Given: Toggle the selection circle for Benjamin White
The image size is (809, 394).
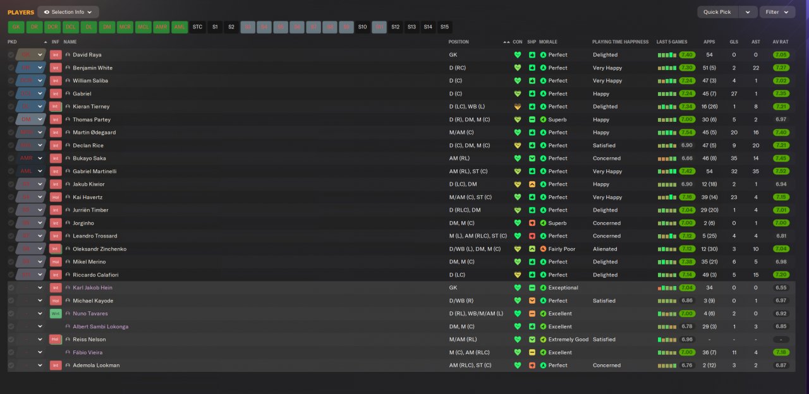Looking at the screenshot, I should point(11,68).
